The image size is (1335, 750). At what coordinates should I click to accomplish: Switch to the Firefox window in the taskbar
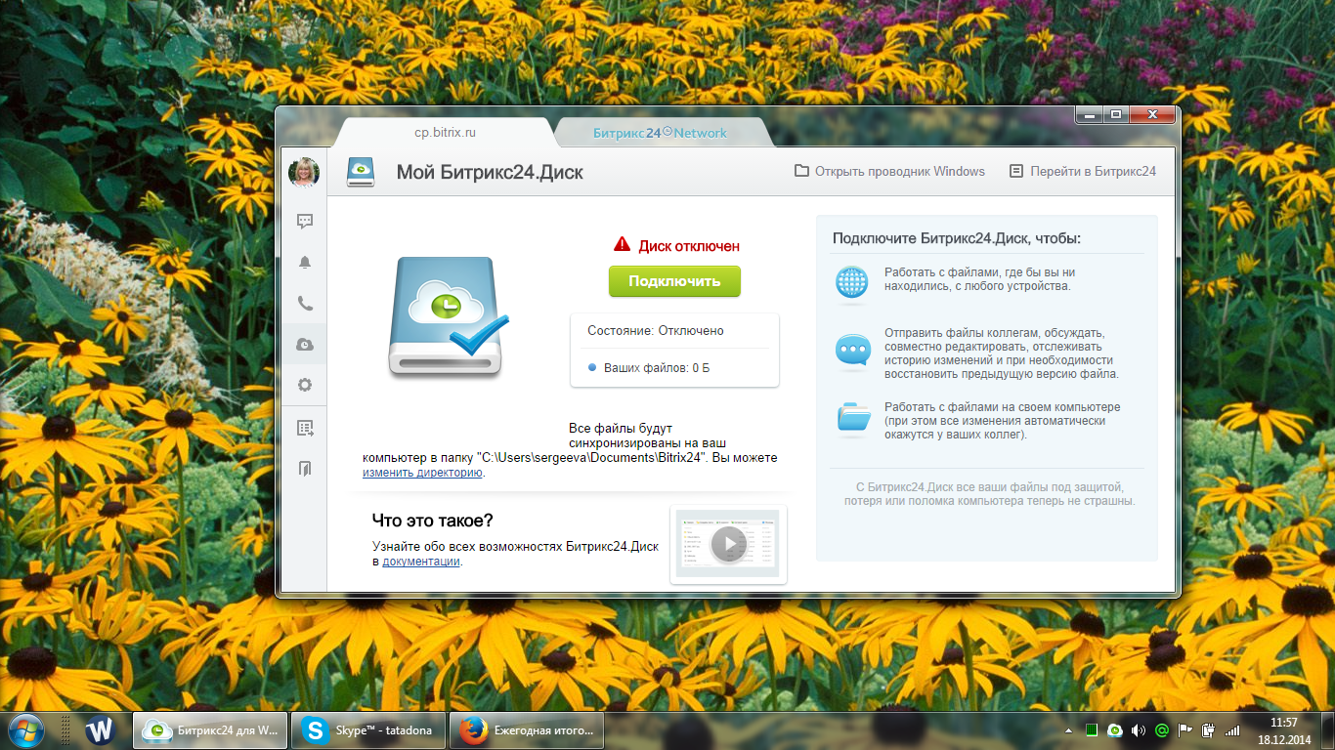point(527,729)
